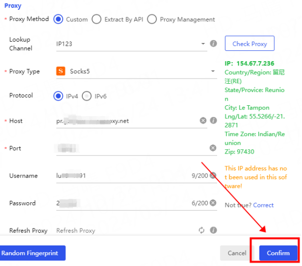Click the Lookup Channel info icon
Screen dimensions: 302x266
coord(213,44)
